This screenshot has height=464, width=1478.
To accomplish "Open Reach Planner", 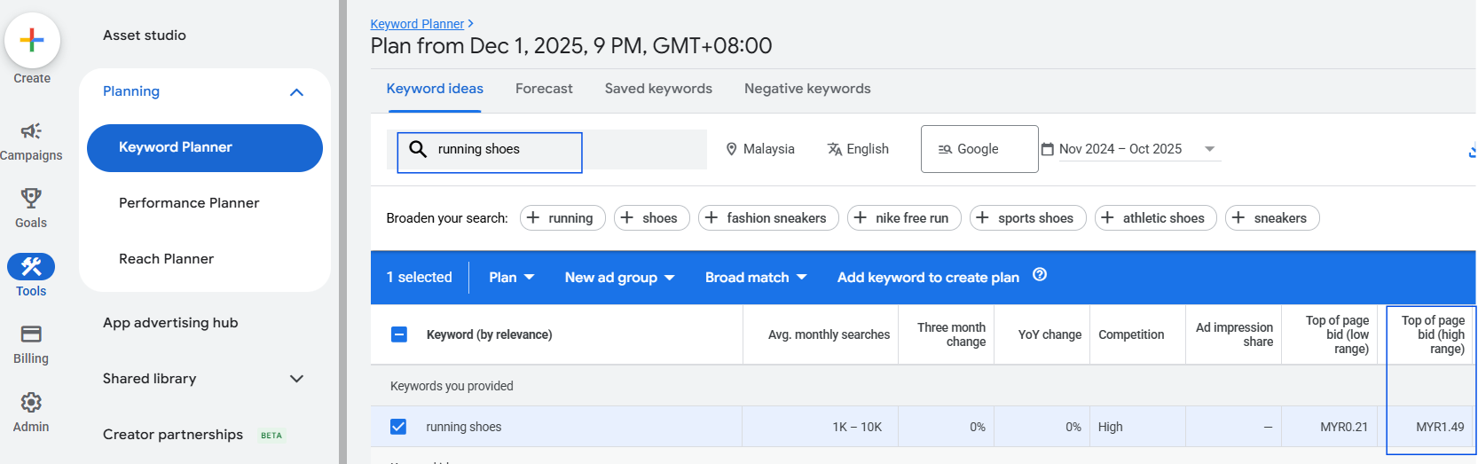I will coord(166,259).
